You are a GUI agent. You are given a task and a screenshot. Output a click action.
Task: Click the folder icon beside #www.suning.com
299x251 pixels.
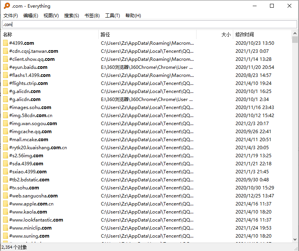[x=5, y=236]
